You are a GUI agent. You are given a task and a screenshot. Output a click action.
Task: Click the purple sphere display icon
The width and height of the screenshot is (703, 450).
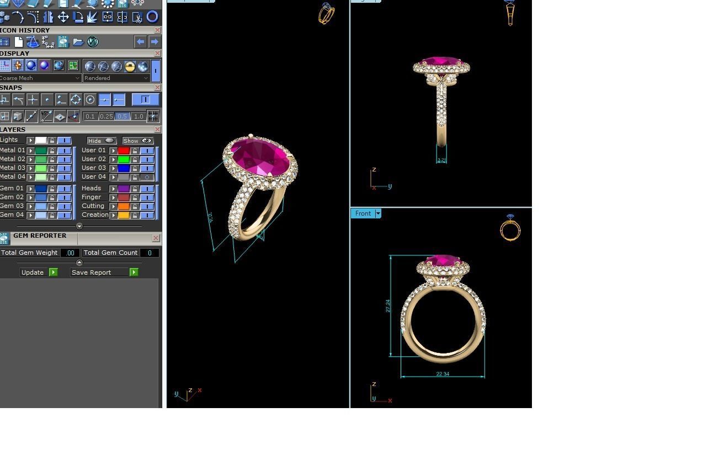point(44,66)
